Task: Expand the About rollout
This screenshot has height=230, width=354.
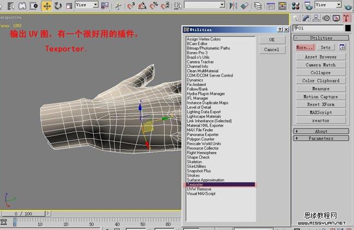Action: coord(321,131)
